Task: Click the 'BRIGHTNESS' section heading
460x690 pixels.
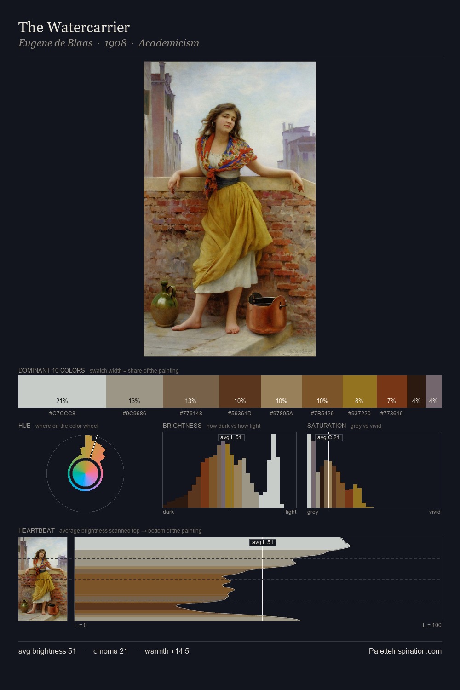Action: pyautogui.click(x=182, y=425)
